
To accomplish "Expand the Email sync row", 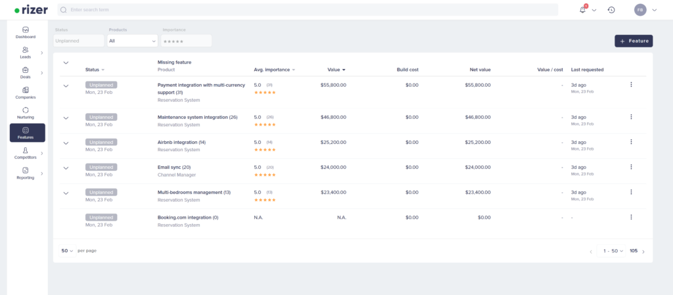I will coord(66,168).
